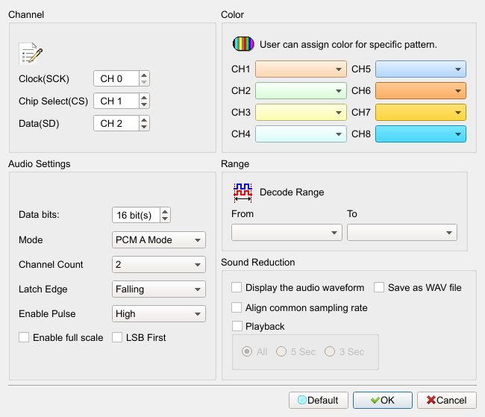Viewport: 485px width, 417px height.
Task: Confirm settings with the OK button
Action: click(x=383, y=401)
